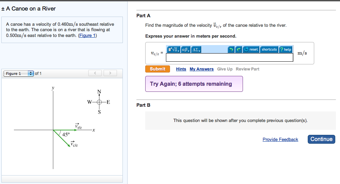Expand the ΔΣ symbols menu

click(x=196, y=49)
